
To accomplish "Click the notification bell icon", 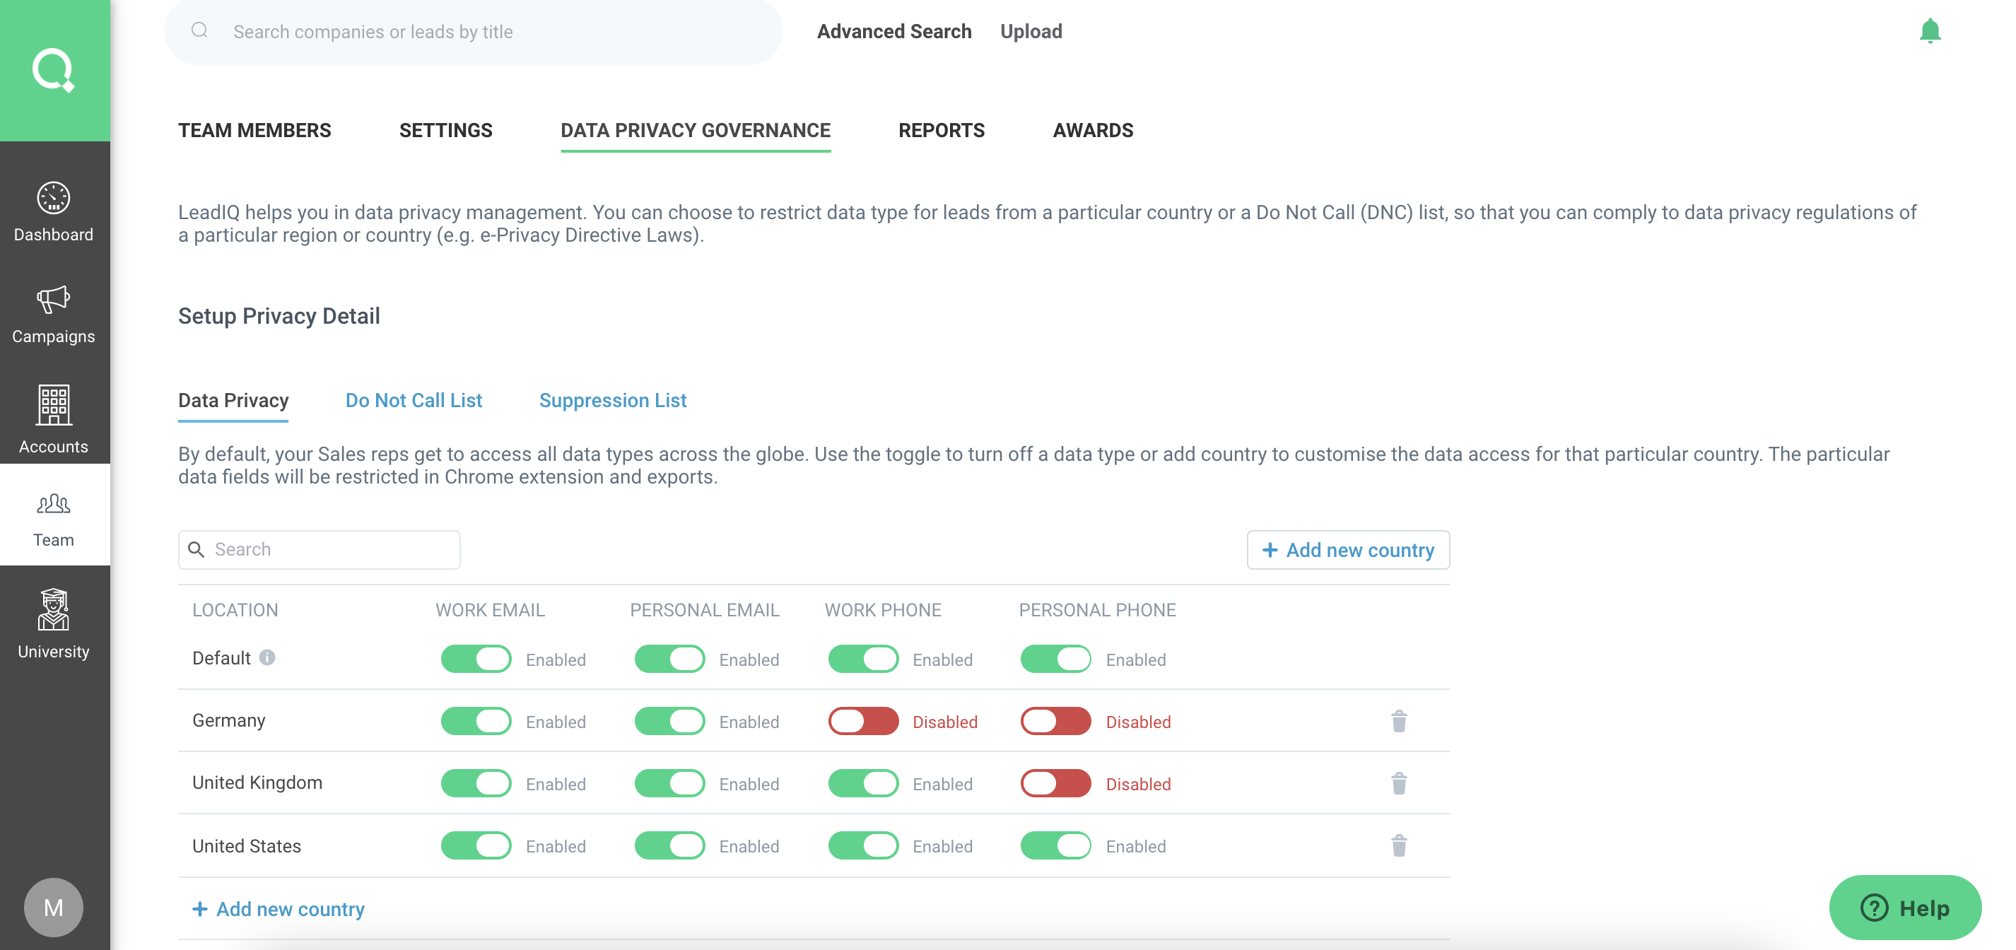I will pyautogui.click(x=1929, y=30).
